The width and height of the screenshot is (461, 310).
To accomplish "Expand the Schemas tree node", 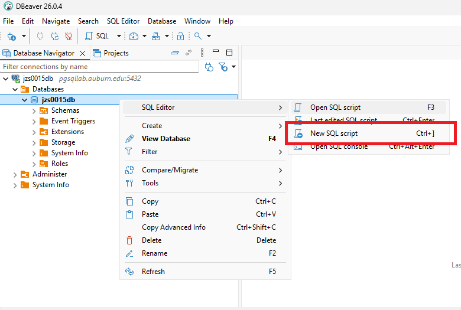I will point(34,111).
